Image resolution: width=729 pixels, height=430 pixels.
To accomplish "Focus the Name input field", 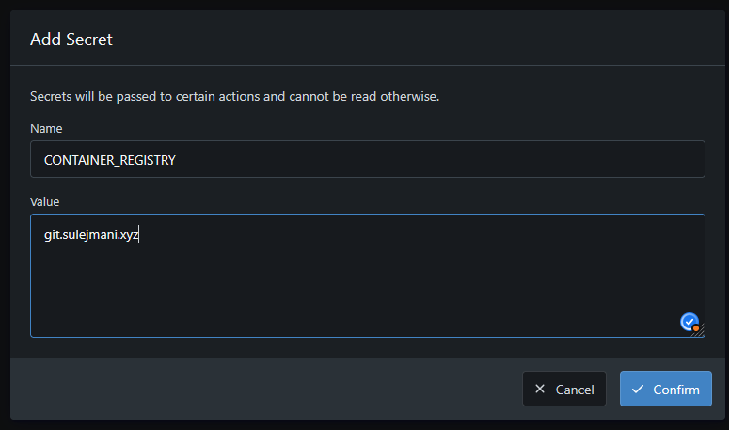I will click(x=367, y=159).
